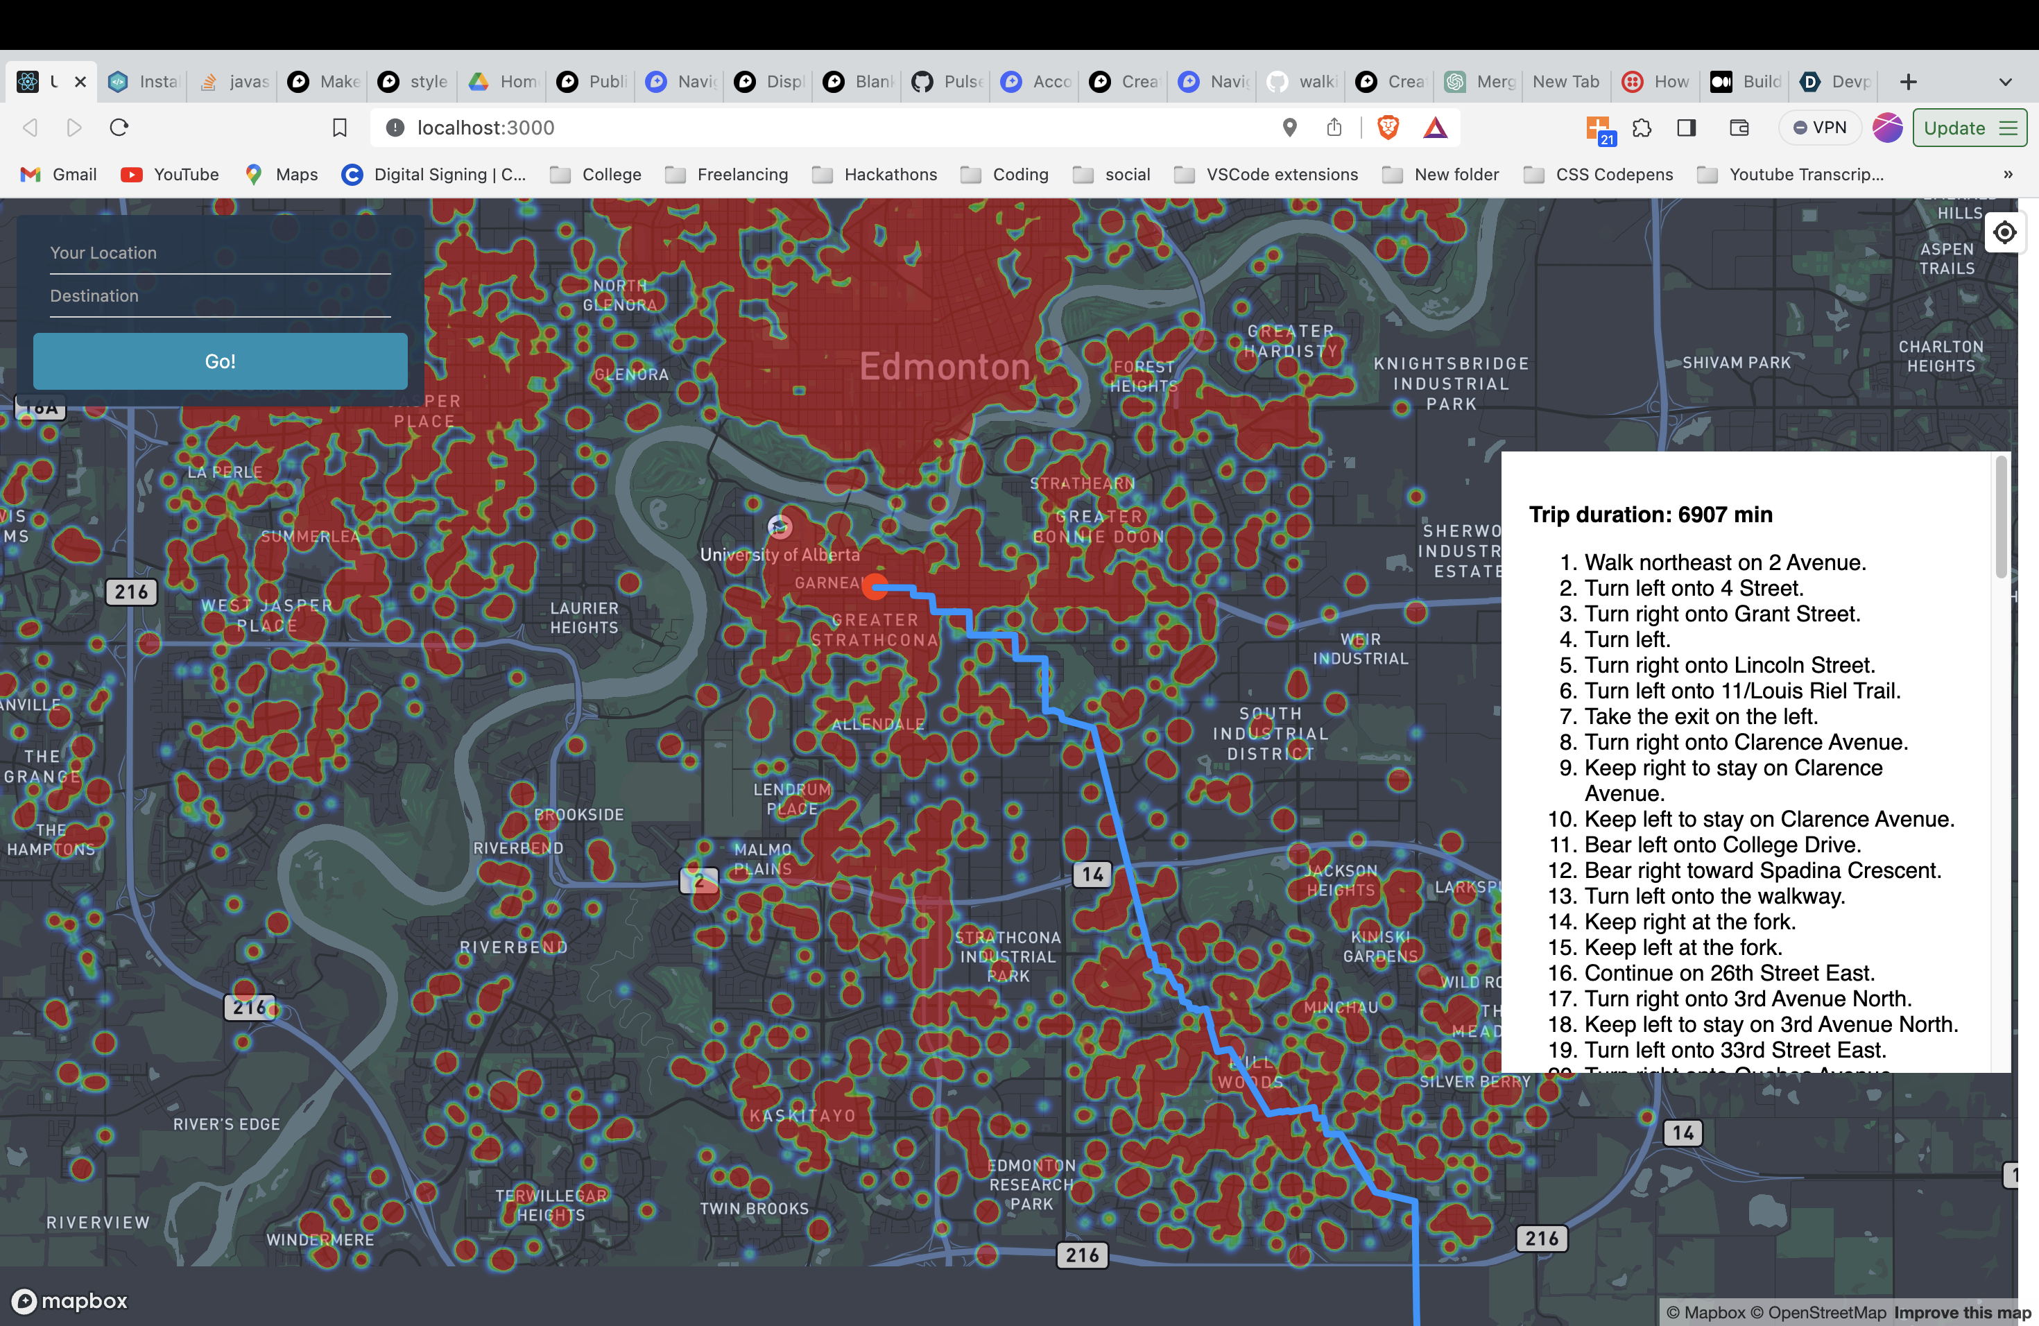Expand the tab search chevron
The image size is (2039, 1326).
(2005, 83)
